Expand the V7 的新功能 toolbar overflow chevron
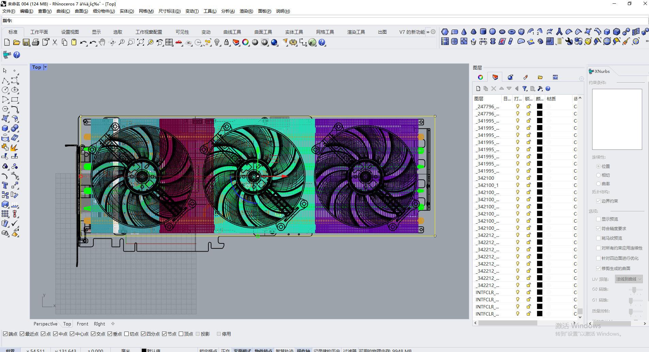Image resolution: width=649 pixels, height=352 pixels. coord(428,32)
